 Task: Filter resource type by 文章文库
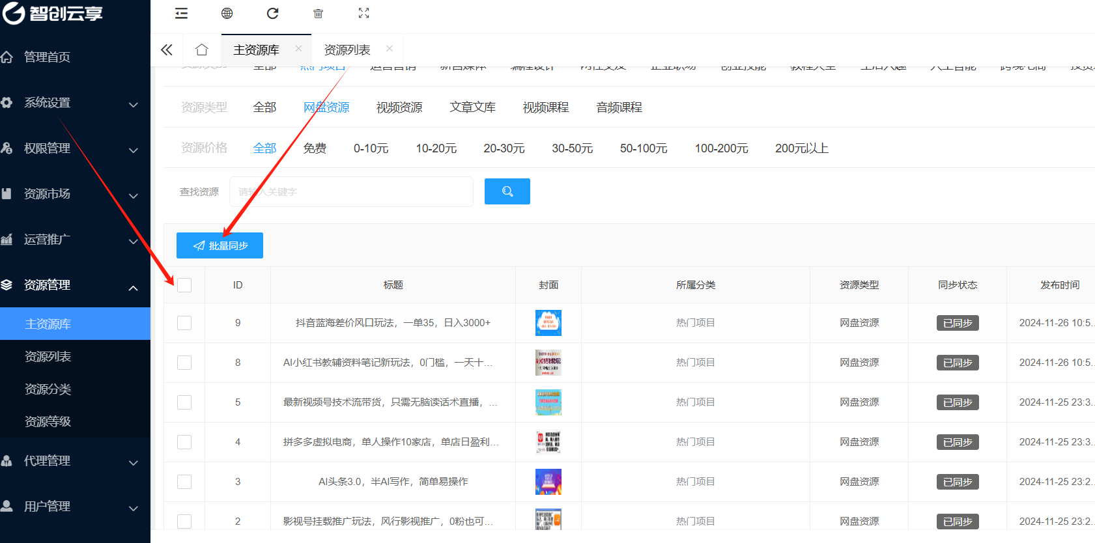click(x=473, y=107)
